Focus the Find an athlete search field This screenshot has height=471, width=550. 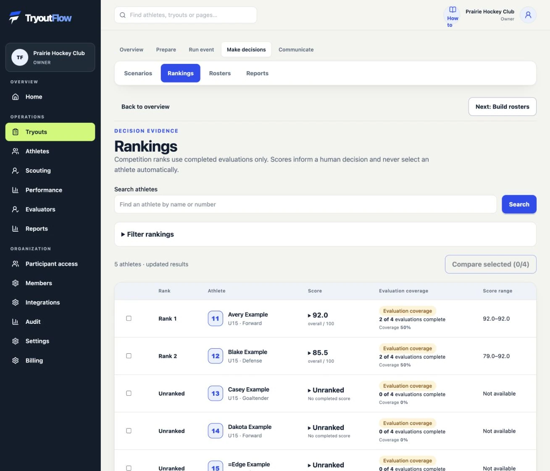coord(305,204)
